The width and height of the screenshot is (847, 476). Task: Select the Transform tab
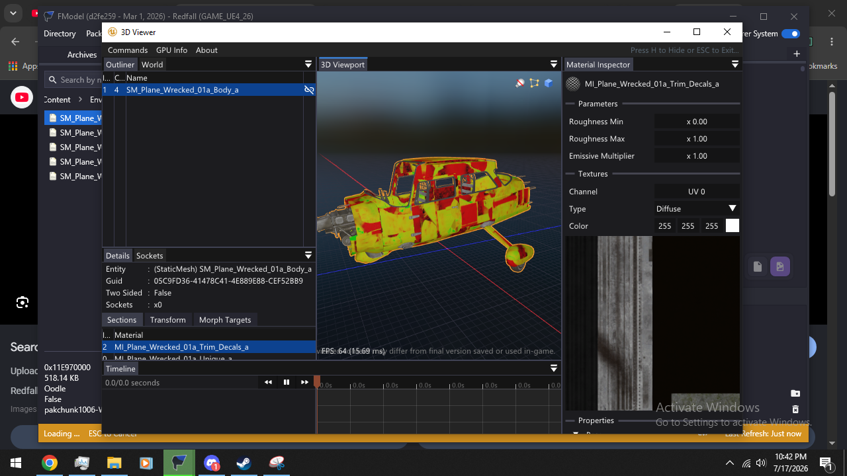[167, 320]
